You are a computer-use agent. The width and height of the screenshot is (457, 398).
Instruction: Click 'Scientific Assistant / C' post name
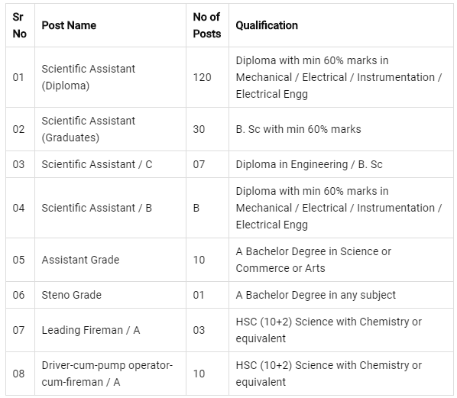[97, 164]
